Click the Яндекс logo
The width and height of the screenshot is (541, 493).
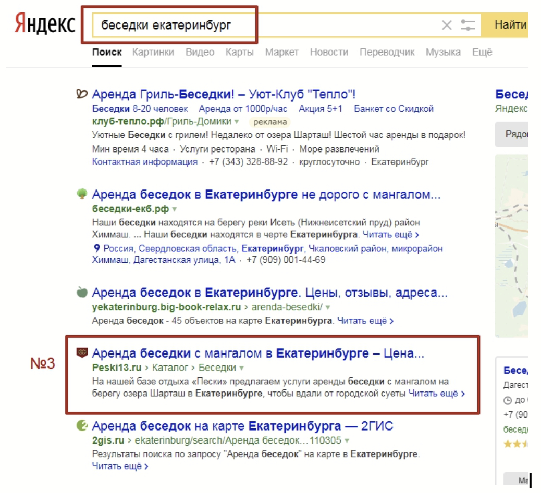(45, 24)
